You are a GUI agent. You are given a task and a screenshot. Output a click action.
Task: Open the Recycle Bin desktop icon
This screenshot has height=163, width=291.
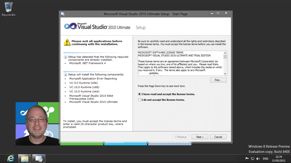[9, 9]
